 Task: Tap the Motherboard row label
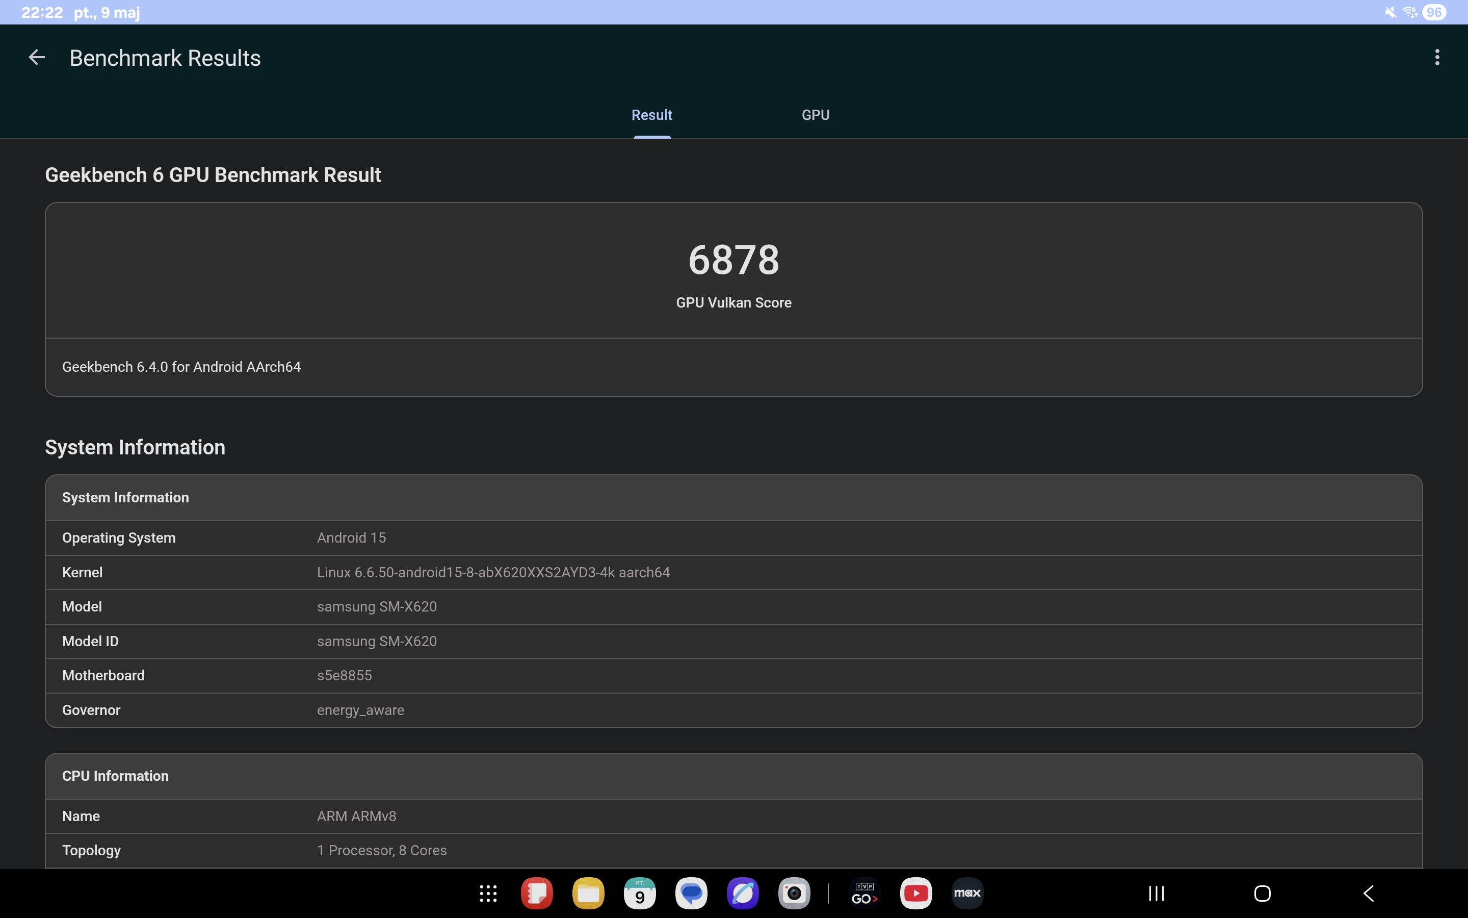(x=103, y=675)
